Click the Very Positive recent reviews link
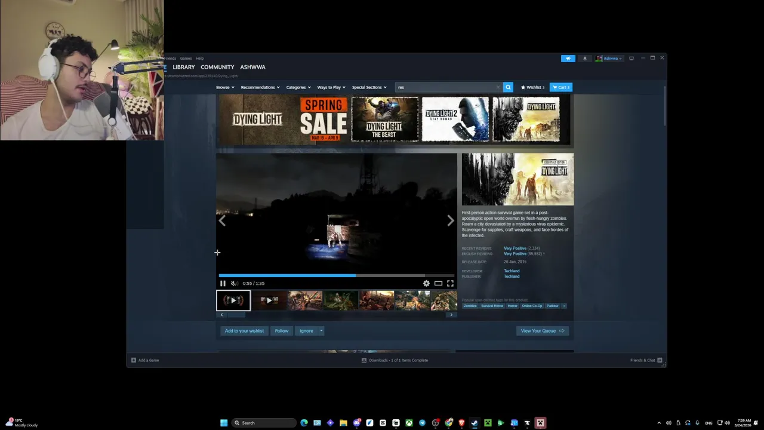 click(515, 248)
